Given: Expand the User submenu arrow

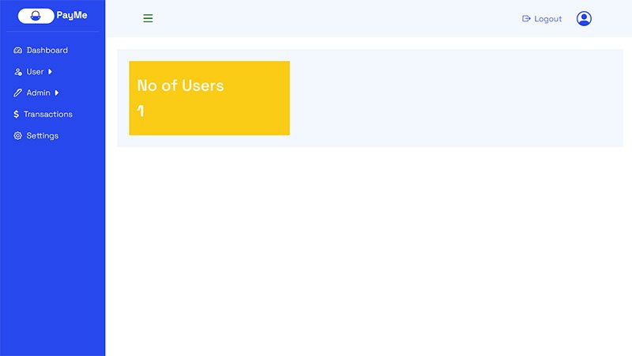Looking at the screenshot, I should (50, 71).
